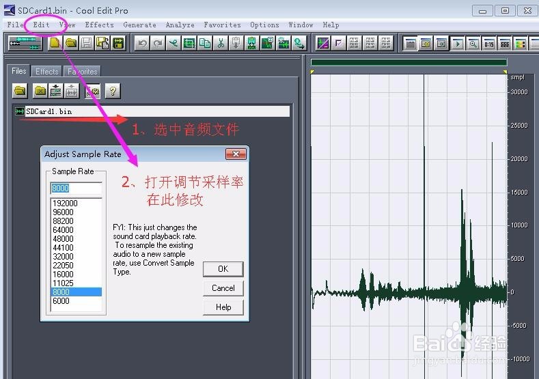Toggle the spectral view icon
The width and height of the screenshot is (539, 379).
323,43
